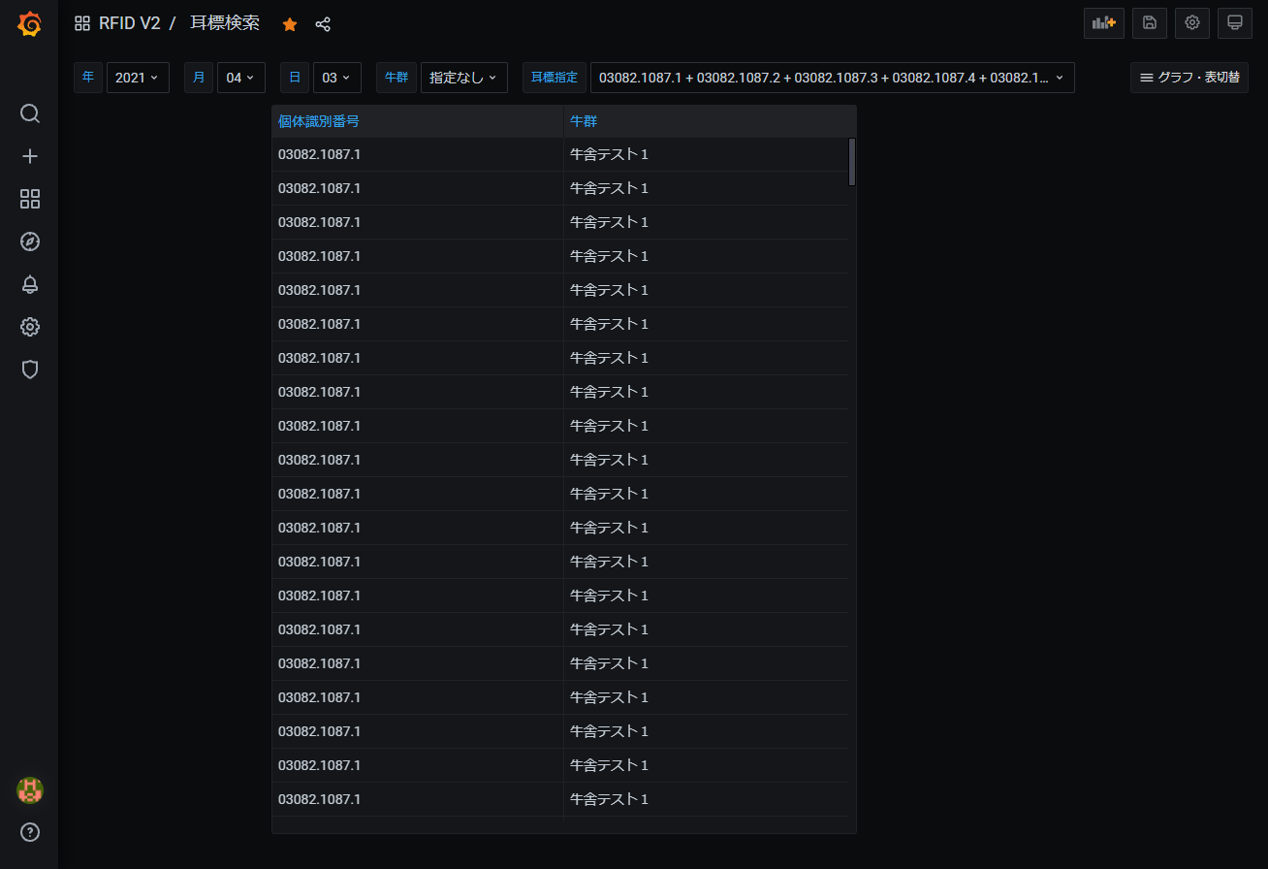Viewport: 1268px width, 869px height.
Task: Click the Add panel icon
Action: pyautogui.click(x=1103, y=23)
